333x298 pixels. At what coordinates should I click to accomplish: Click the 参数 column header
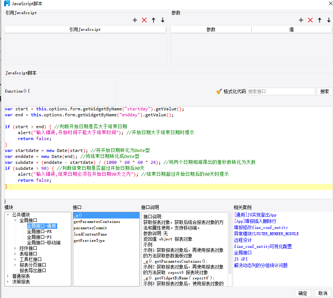211,29
